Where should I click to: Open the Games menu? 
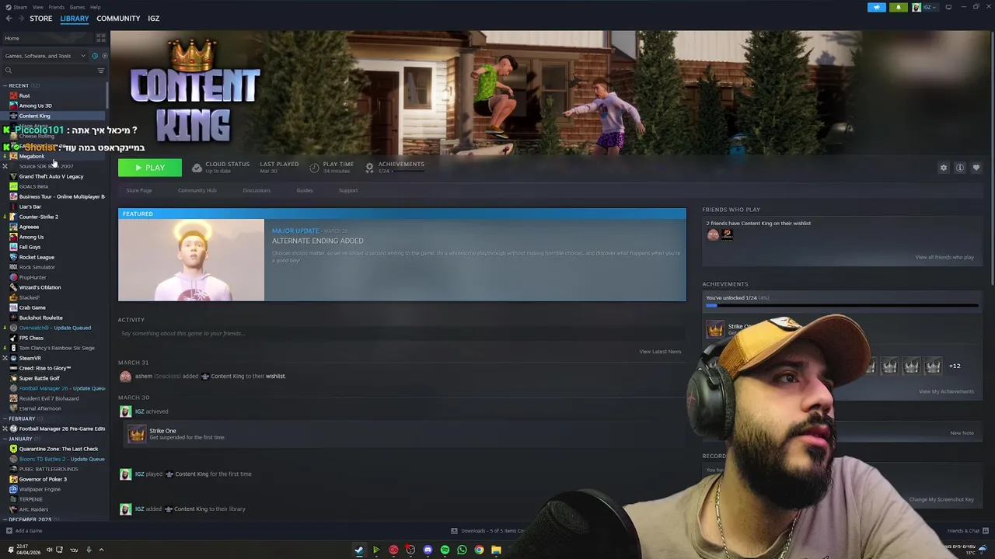click(77, 7)
